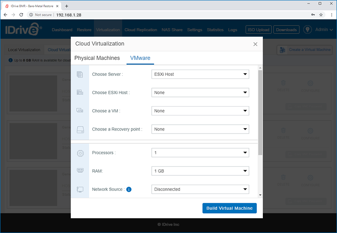The height and width of the screenshot is (233, 337).
Task: Click the IDrive logo
Action: (x=24, y=29)
